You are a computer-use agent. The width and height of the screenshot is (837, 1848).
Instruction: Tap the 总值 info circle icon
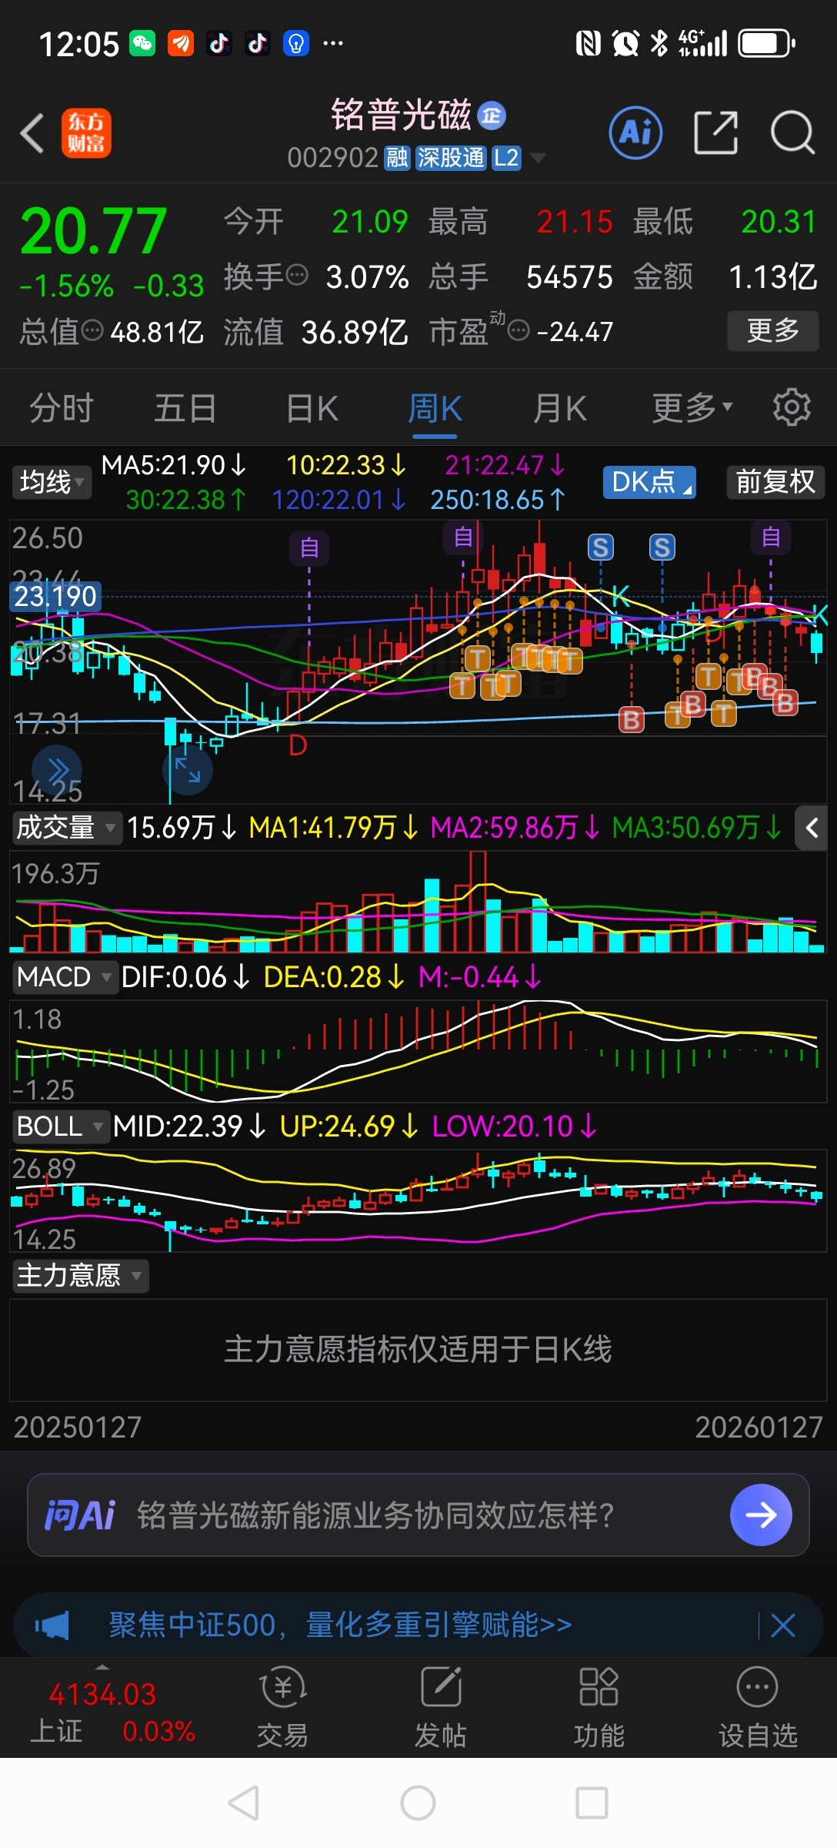92,331
